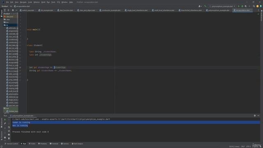
Task: Click the Search Everywhere magnifier icon
Action: pos(254,6)
